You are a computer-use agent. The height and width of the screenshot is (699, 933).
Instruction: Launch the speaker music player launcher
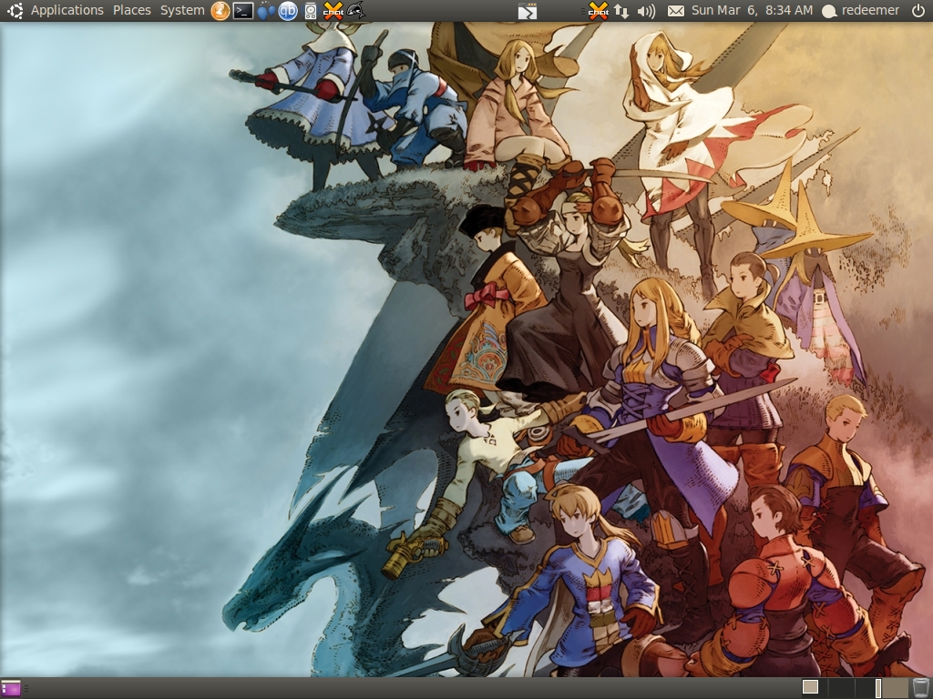click(x=310, y=11)
